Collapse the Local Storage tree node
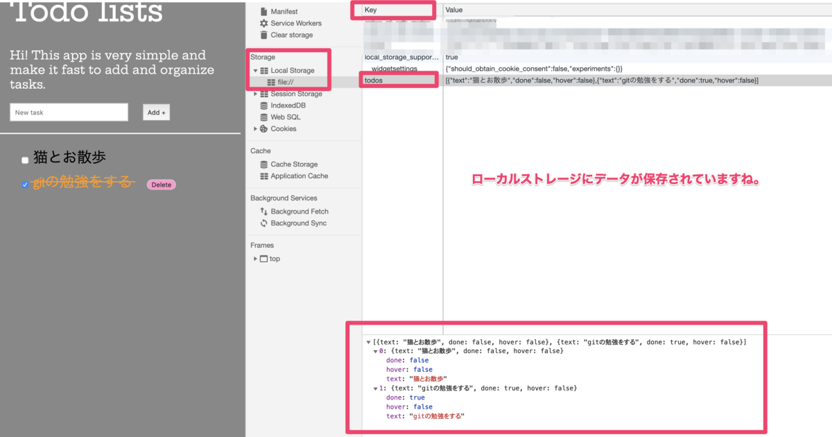The width and height of the screenshot is (832, 437). [x=255, y=71]
